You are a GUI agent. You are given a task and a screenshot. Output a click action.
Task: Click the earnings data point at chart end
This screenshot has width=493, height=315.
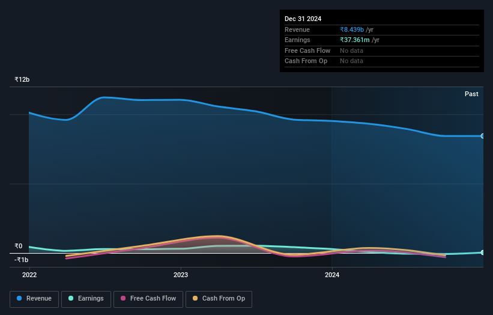[x=483, y=252]
